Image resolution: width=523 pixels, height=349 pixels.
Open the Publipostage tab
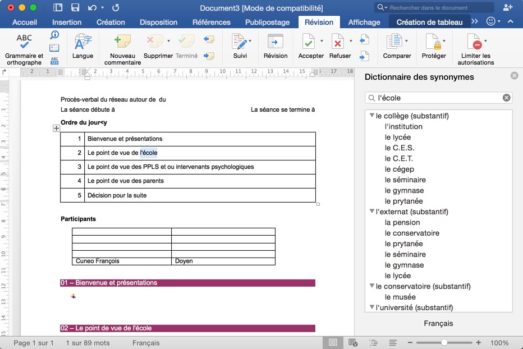[x=268, y=22]
